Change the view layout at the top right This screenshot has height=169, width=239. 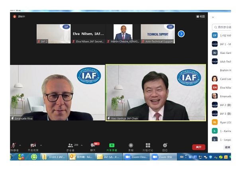click(201, 16)
